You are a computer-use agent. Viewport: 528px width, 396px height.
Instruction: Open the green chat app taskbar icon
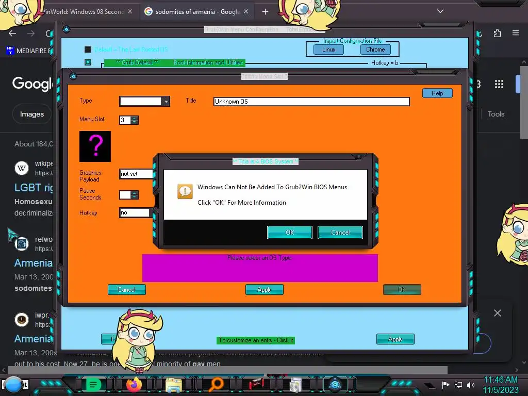[93, 385]
